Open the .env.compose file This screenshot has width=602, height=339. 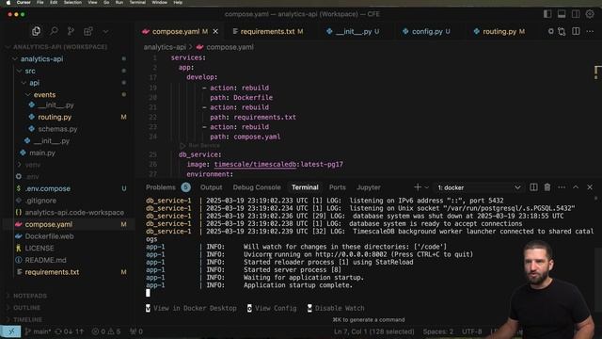(48, 188)
